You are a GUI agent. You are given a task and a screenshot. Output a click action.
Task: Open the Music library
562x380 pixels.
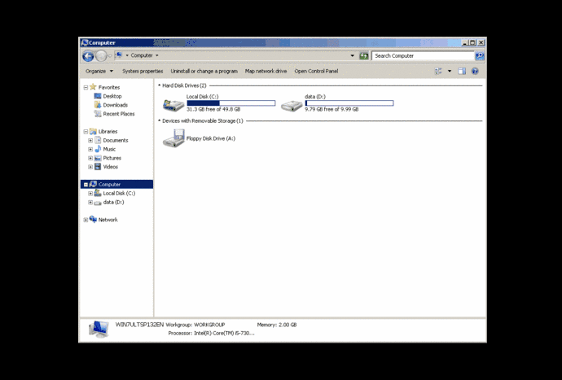[x=109, y=149]
